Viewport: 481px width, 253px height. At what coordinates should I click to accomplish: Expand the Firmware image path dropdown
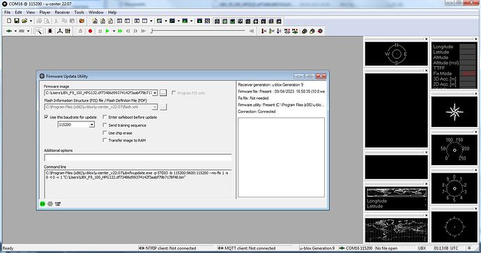point(155,93)
